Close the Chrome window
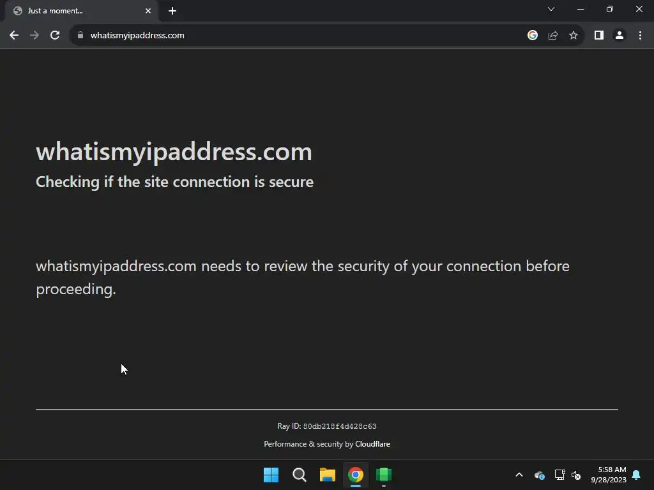This screenshot has width=654, height=490. tap(639, 9)
